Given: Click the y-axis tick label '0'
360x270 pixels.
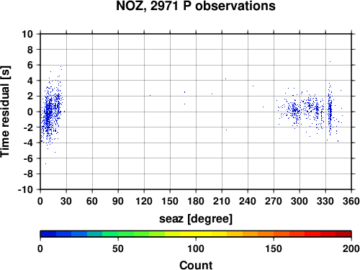Looking at the screenshot, I should [x=30, y=112].
